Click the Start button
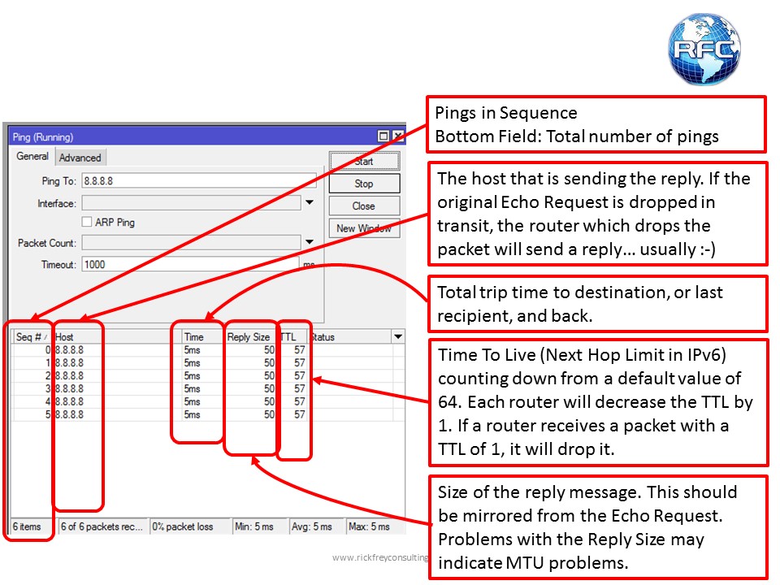The height and width of the screenshot is (585, 780). [364, 160]
